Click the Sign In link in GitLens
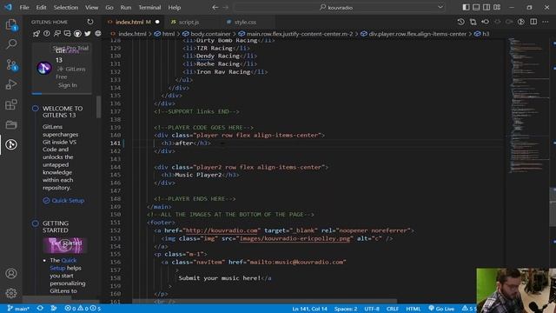The height and width of the screenshot is (313, 556). point(67,85)
